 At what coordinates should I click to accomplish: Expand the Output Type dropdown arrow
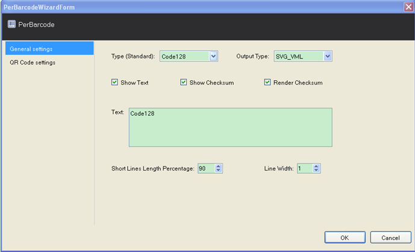coord(328,56)
